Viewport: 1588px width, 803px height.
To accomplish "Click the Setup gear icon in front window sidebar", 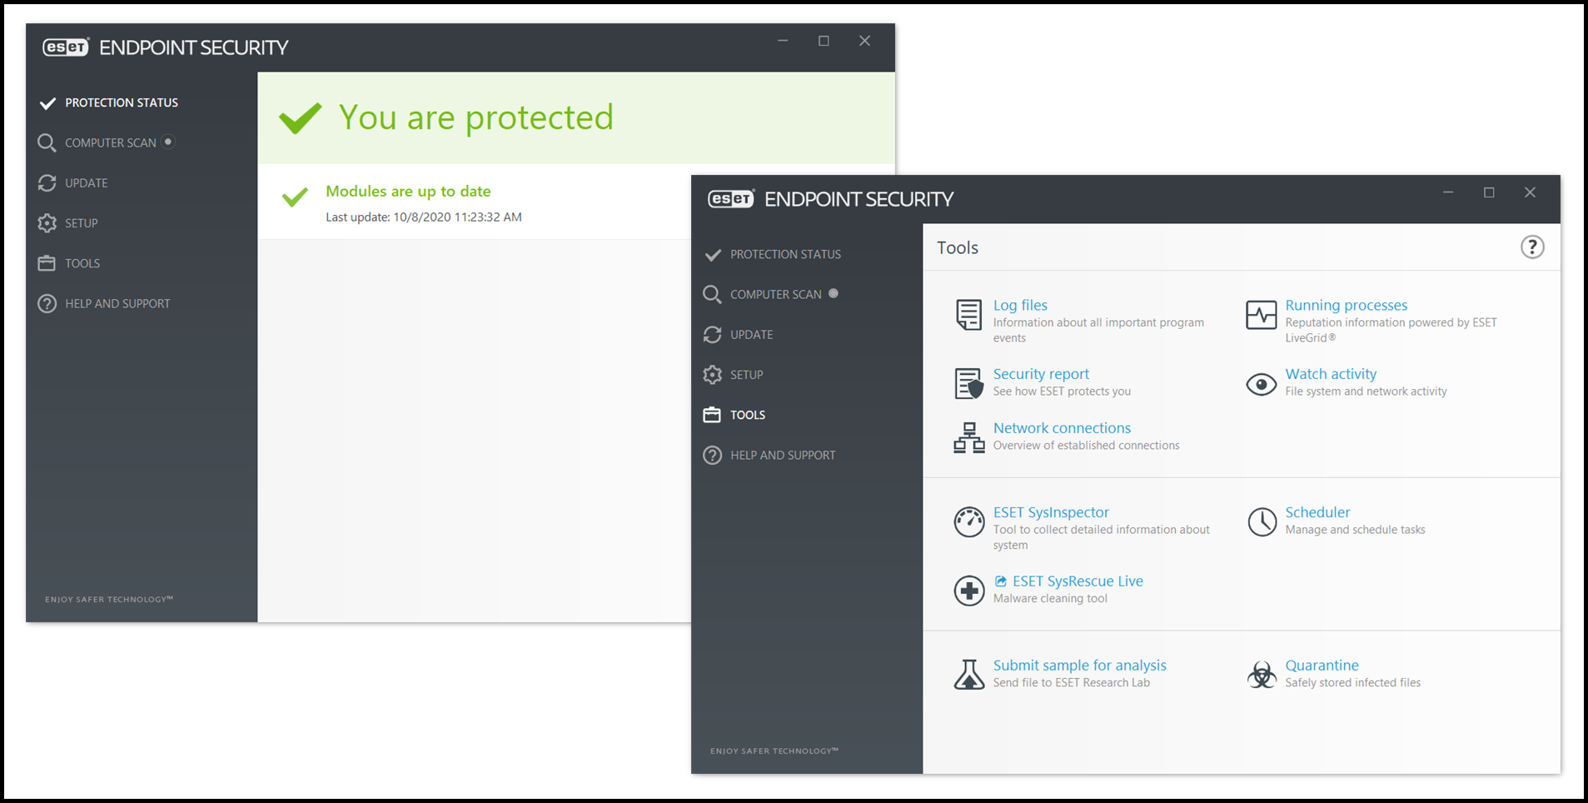I will (712, 375).
